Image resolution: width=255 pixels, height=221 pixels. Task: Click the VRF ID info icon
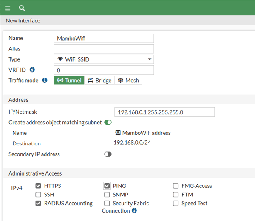[32, 70]
